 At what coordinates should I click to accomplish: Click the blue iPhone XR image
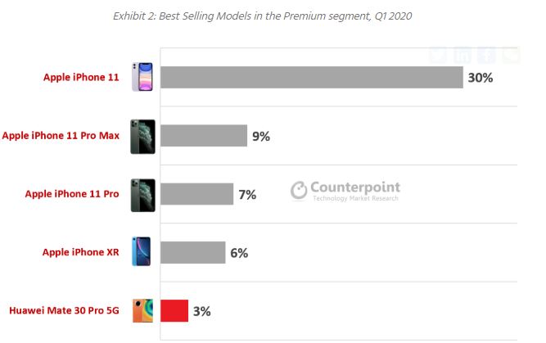pos(142,252)
